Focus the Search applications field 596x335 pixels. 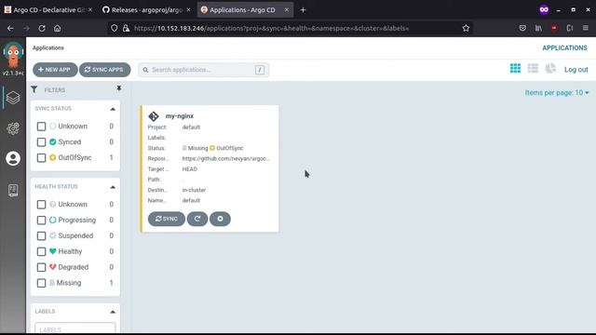point(204,70)
